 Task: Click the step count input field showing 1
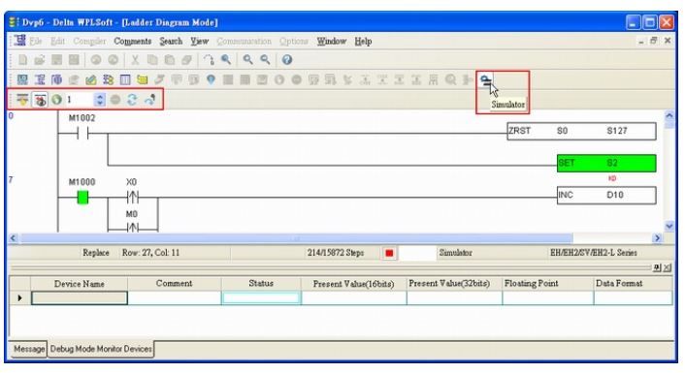(x=80, y=100)
